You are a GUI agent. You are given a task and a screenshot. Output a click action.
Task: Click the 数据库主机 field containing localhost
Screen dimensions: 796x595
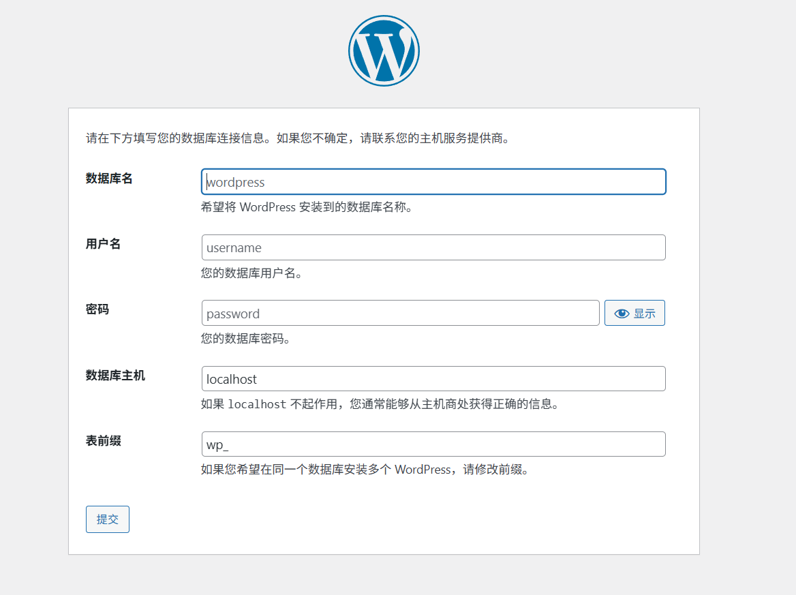433,379
